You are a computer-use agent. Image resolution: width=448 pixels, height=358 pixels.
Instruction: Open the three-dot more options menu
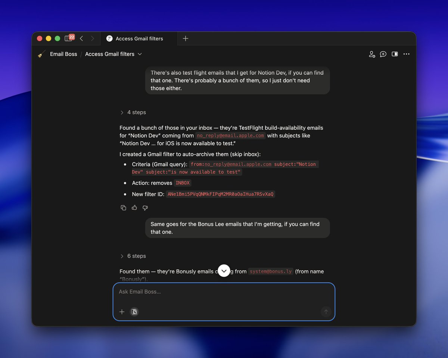[x=407, y=54]
